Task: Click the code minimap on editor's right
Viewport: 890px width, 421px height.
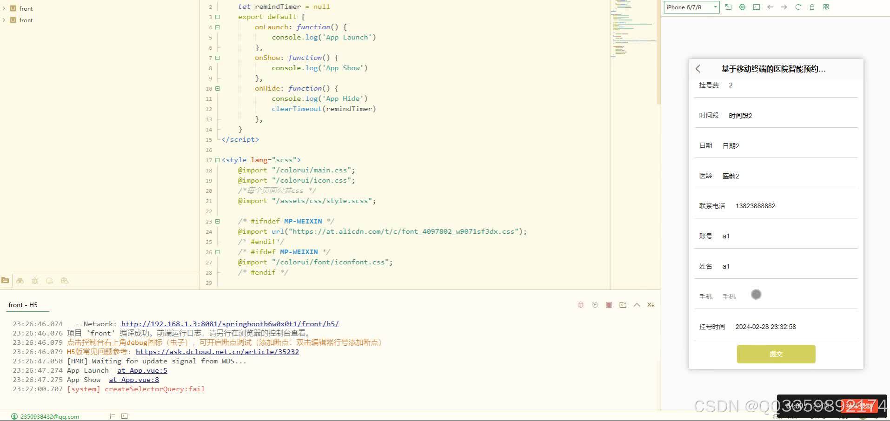Action: pyautogui.click(x=633, y=28)
